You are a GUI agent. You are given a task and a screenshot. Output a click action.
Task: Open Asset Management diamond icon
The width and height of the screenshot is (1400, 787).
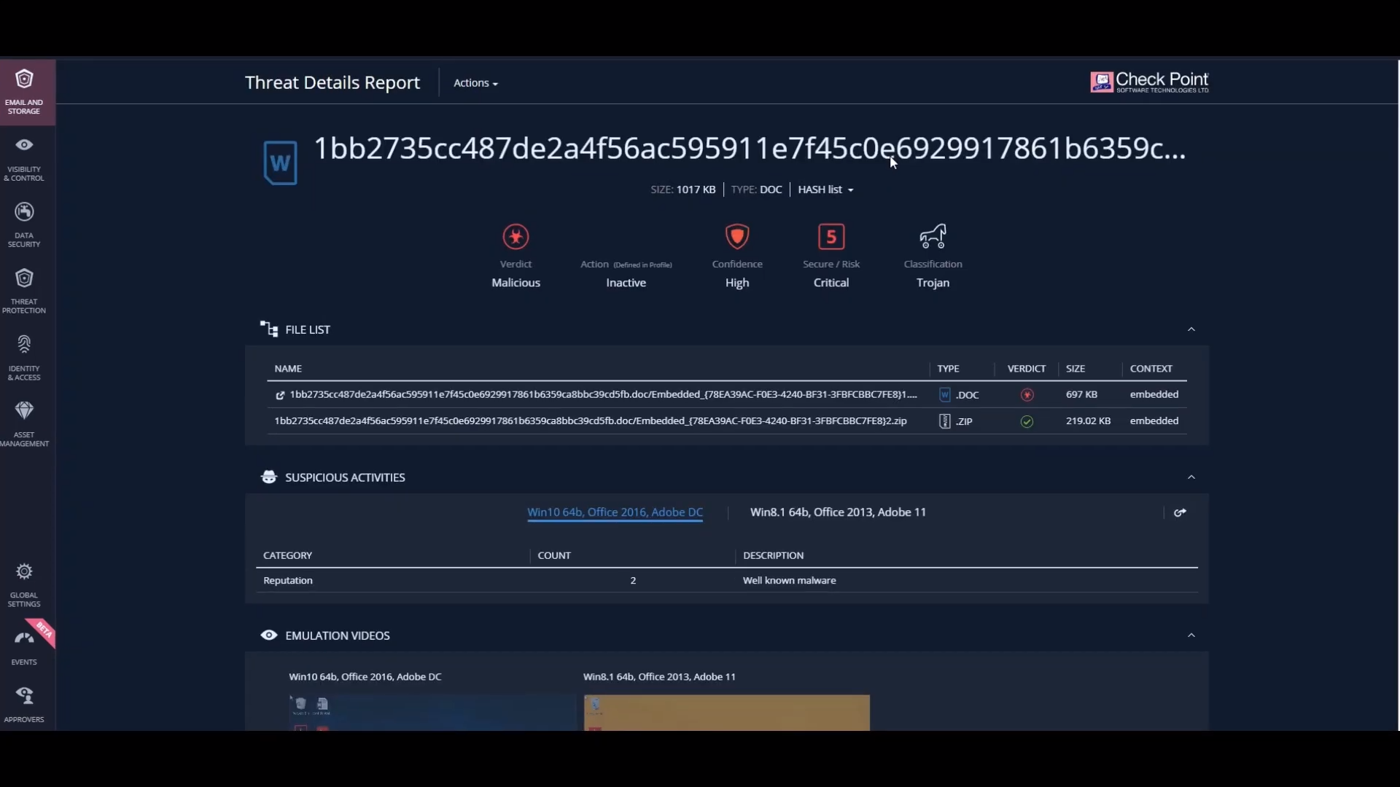(x=24, y=411)
